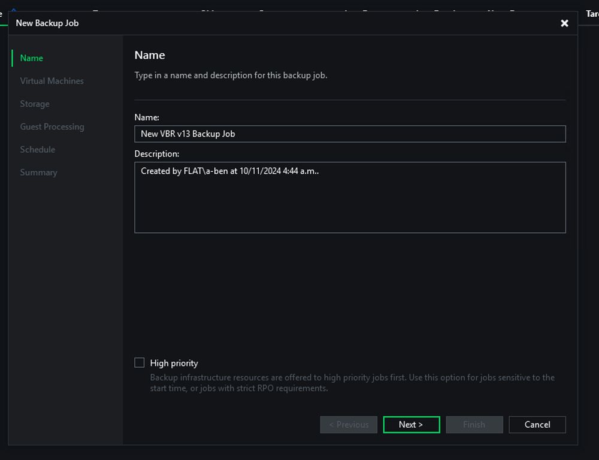Open the Storage wizard step
Viewport: 599px width, 460px height.
(x=34, y=104)
